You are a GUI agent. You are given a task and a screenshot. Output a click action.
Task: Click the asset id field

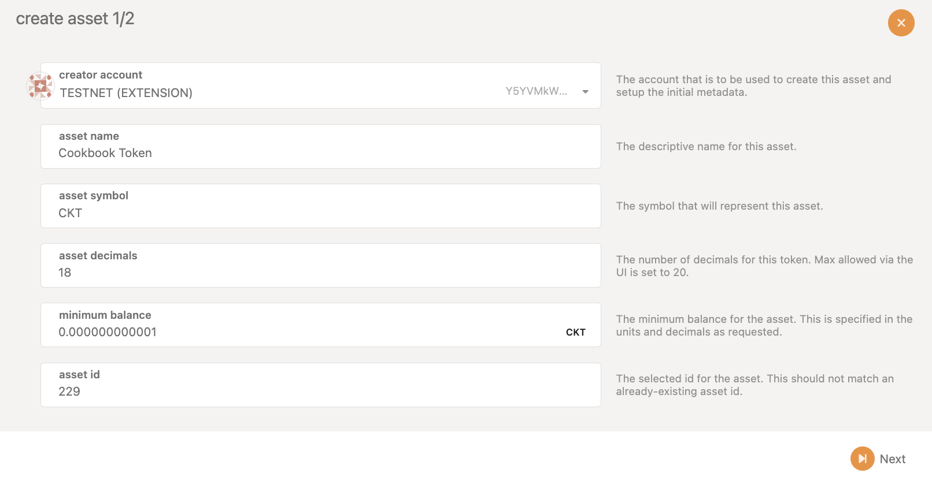[320, 391]
